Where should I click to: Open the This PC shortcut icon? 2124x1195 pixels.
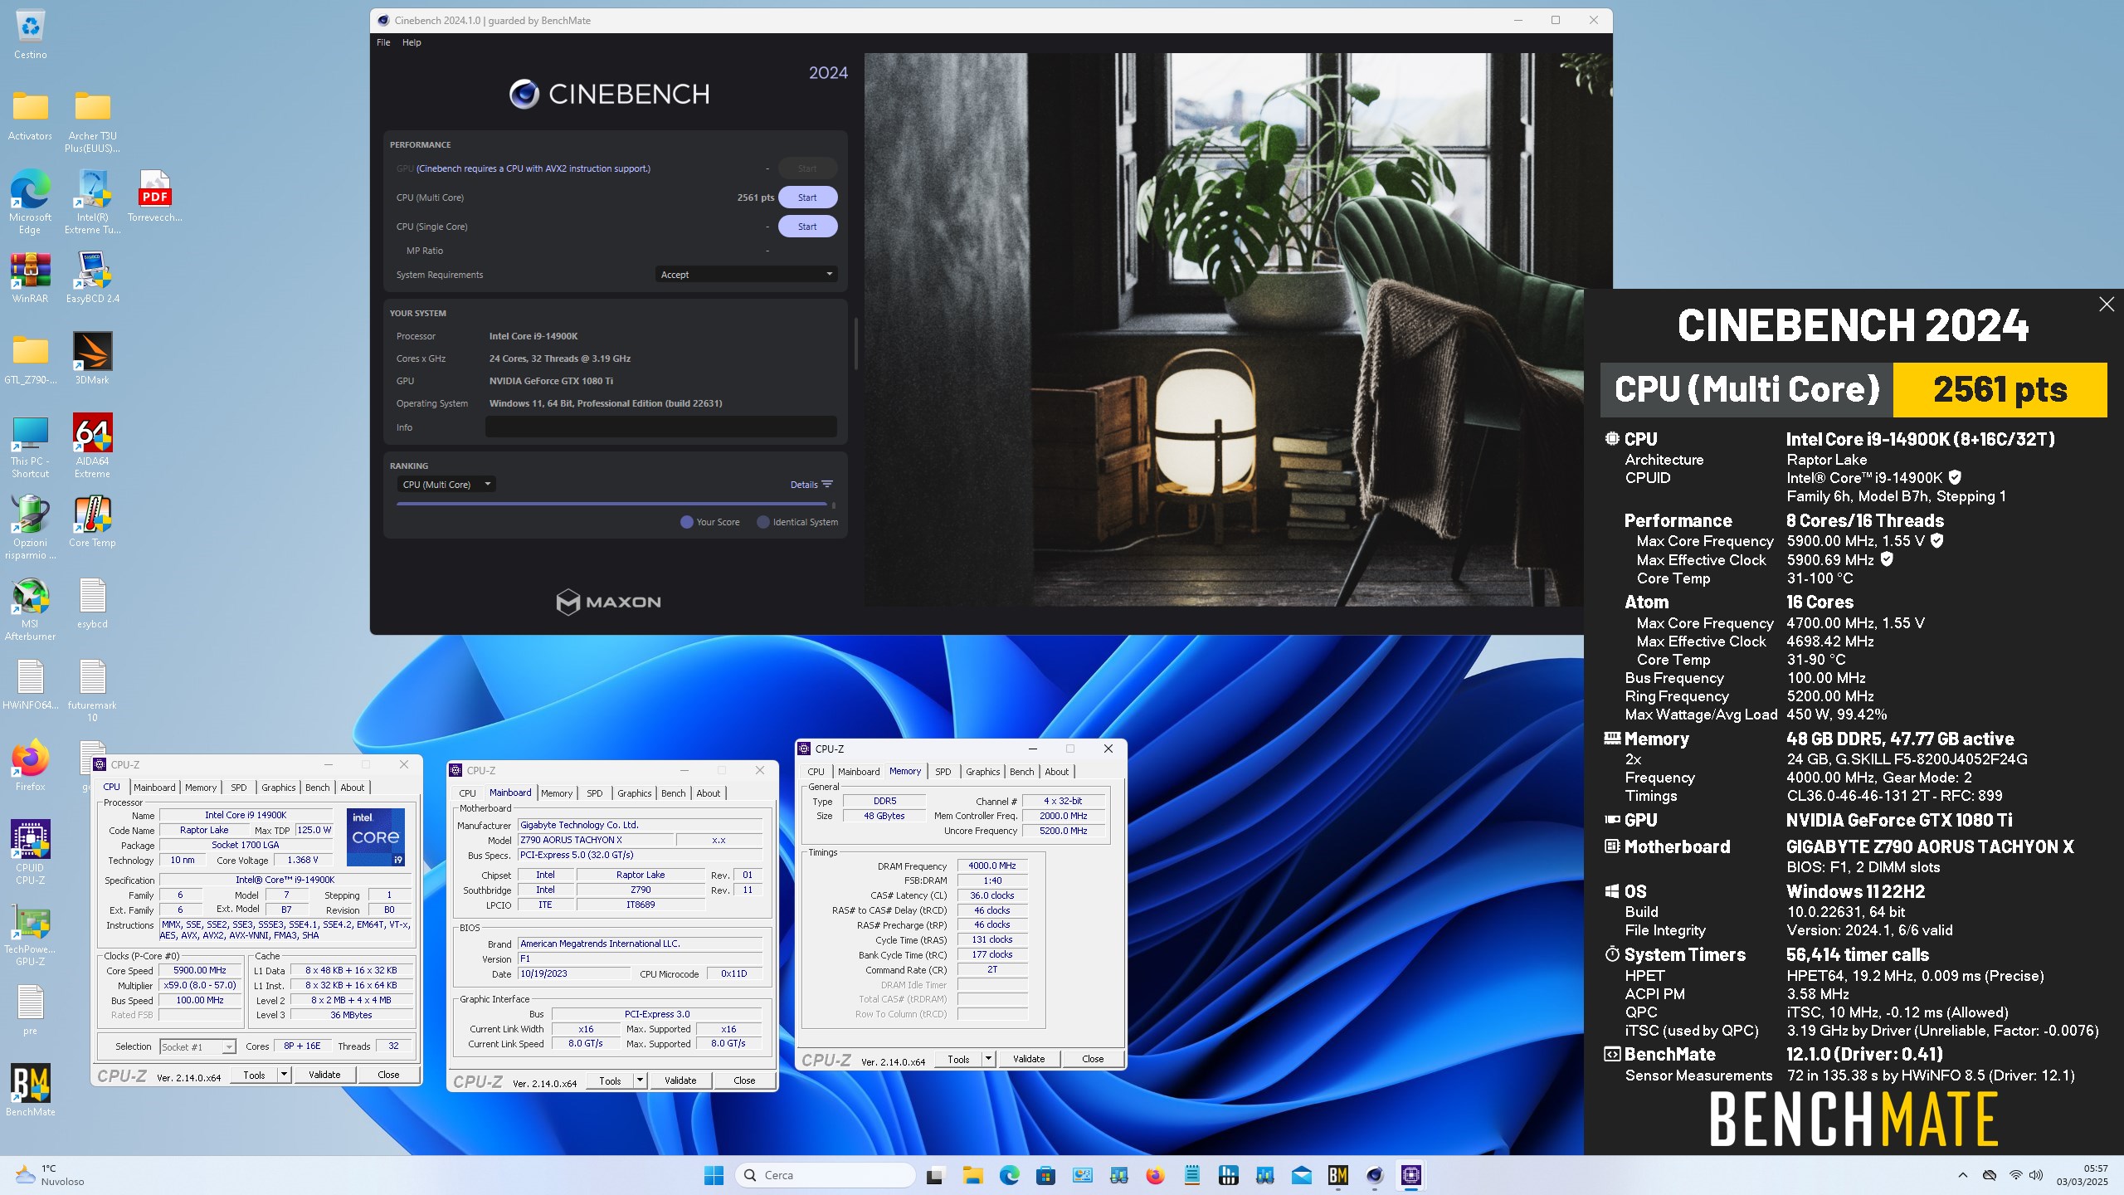coord(30,447)
